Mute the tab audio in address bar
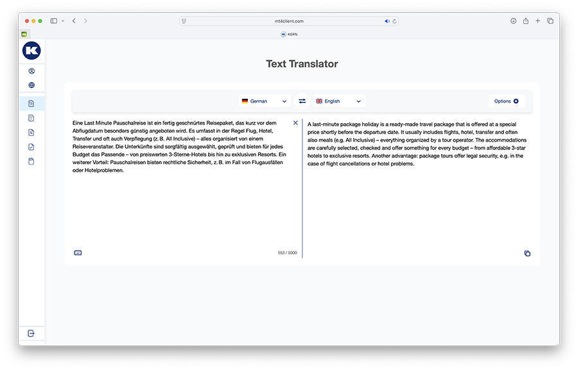The image size is (578, 370). point(387,21)
